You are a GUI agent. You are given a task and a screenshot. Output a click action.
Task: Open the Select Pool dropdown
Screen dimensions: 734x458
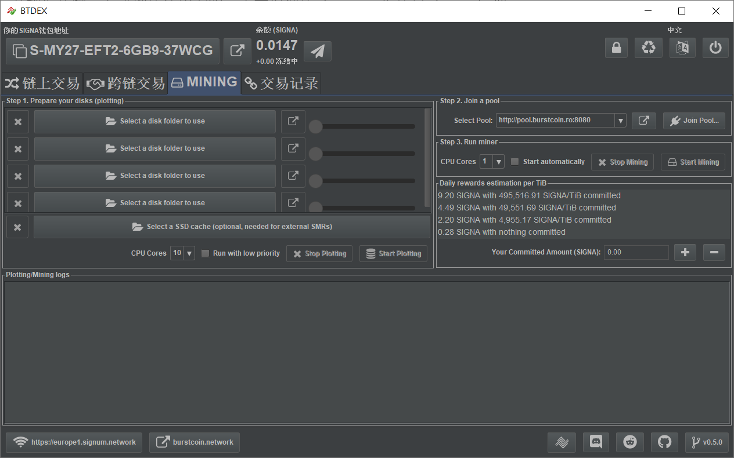561,121
